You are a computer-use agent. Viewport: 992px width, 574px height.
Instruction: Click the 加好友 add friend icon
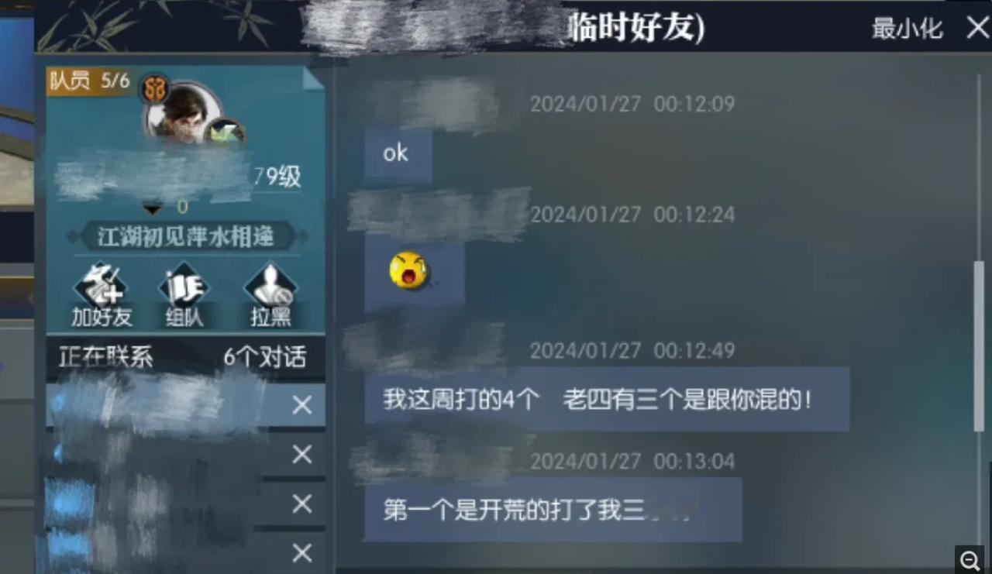tap(102, 295)
